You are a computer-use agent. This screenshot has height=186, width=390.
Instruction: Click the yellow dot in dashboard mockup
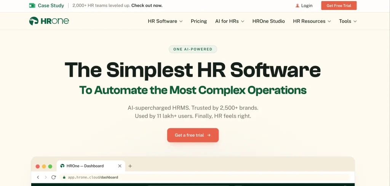[x=44, y=166]
